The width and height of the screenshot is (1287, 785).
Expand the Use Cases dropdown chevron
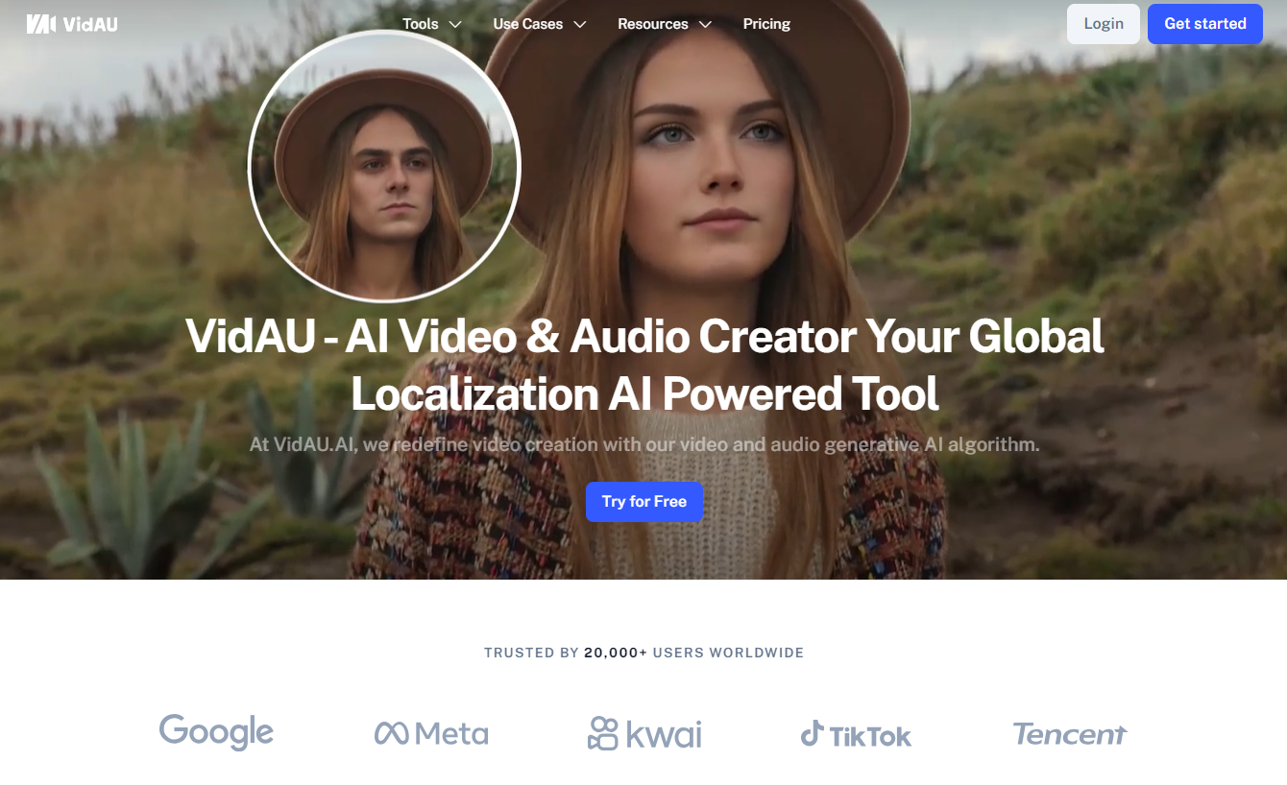[x=580, y=24]
